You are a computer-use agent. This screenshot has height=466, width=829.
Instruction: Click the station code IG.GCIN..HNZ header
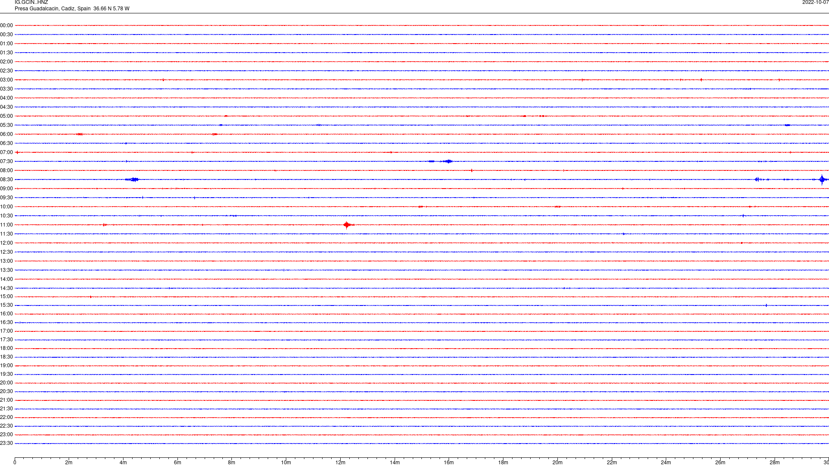[x=31, y=3]
